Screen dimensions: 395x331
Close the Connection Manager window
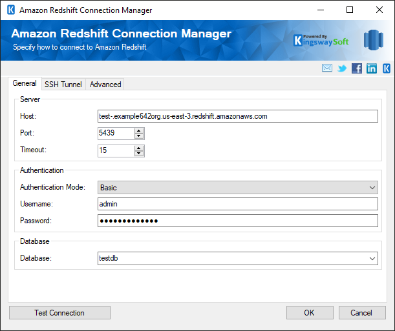click(x=379, y=10)
